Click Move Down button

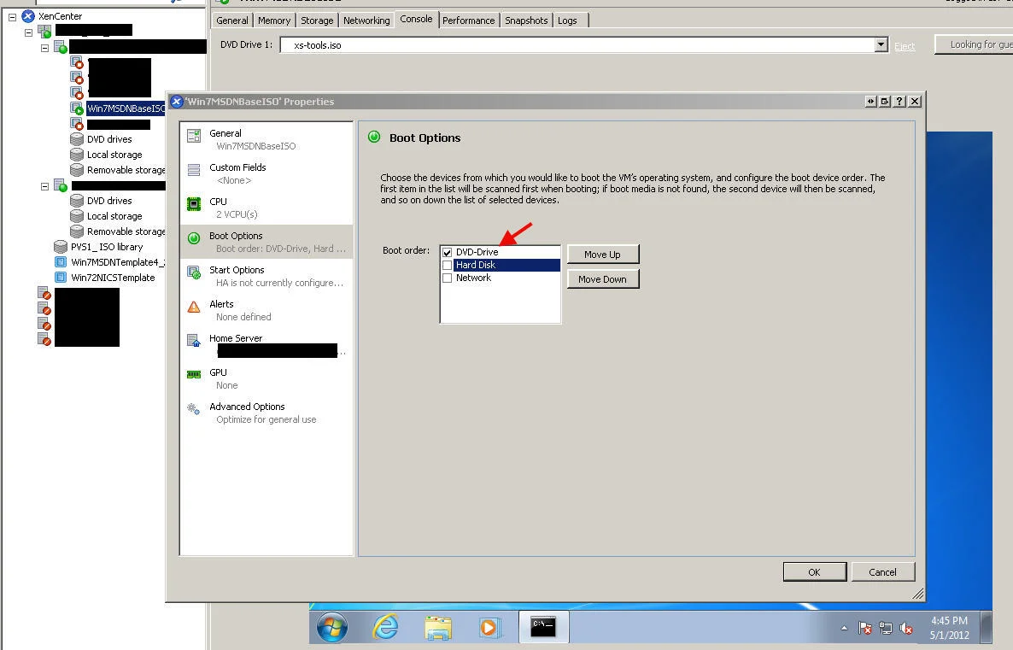tap(603, 279)
